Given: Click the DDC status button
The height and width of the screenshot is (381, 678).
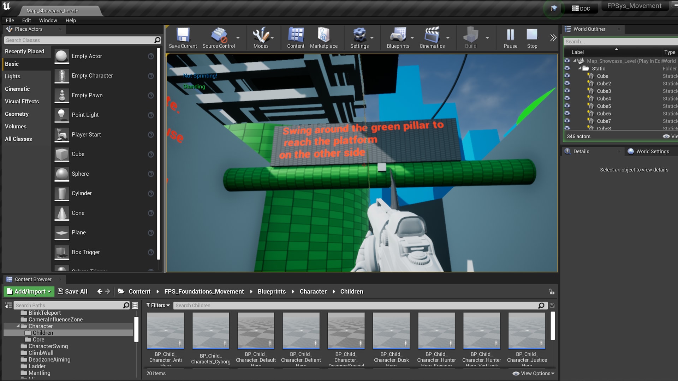Looking at the screenshot, I should pyautogui.click(x=581, y=8).
